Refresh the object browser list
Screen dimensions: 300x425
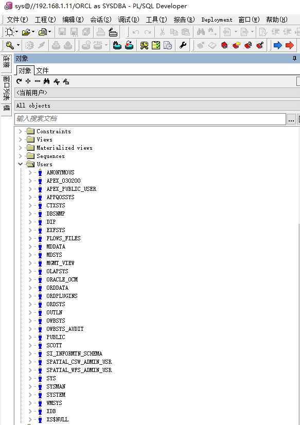click(x=19, y=81)
